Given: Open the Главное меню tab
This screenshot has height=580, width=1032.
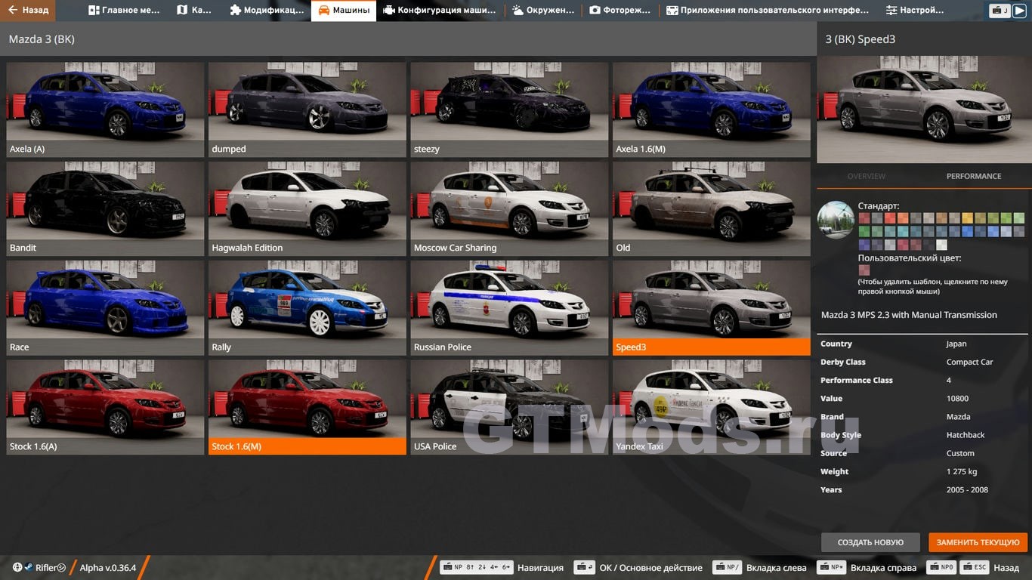Looking at the screenshot, I should pyautogui.click(x=124, y=11).
